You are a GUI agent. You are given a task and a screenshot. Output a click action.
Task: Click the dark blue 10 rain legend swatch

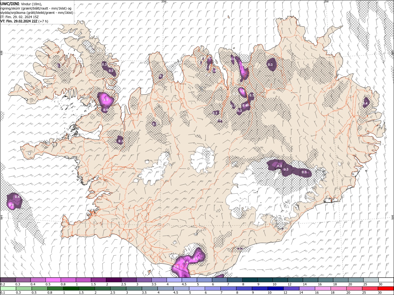(x=275, y=289)
